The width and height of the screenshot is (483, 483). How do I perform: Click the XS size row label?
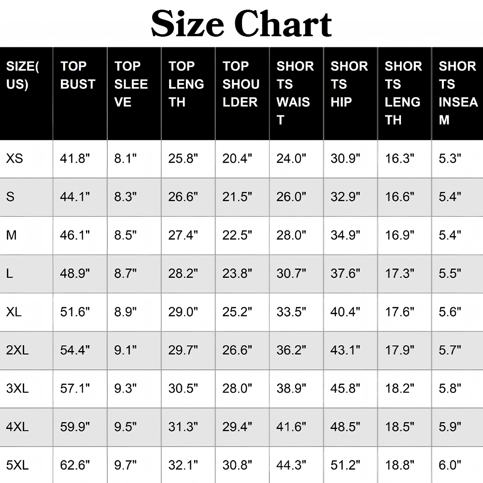click(x=14, y=158)
